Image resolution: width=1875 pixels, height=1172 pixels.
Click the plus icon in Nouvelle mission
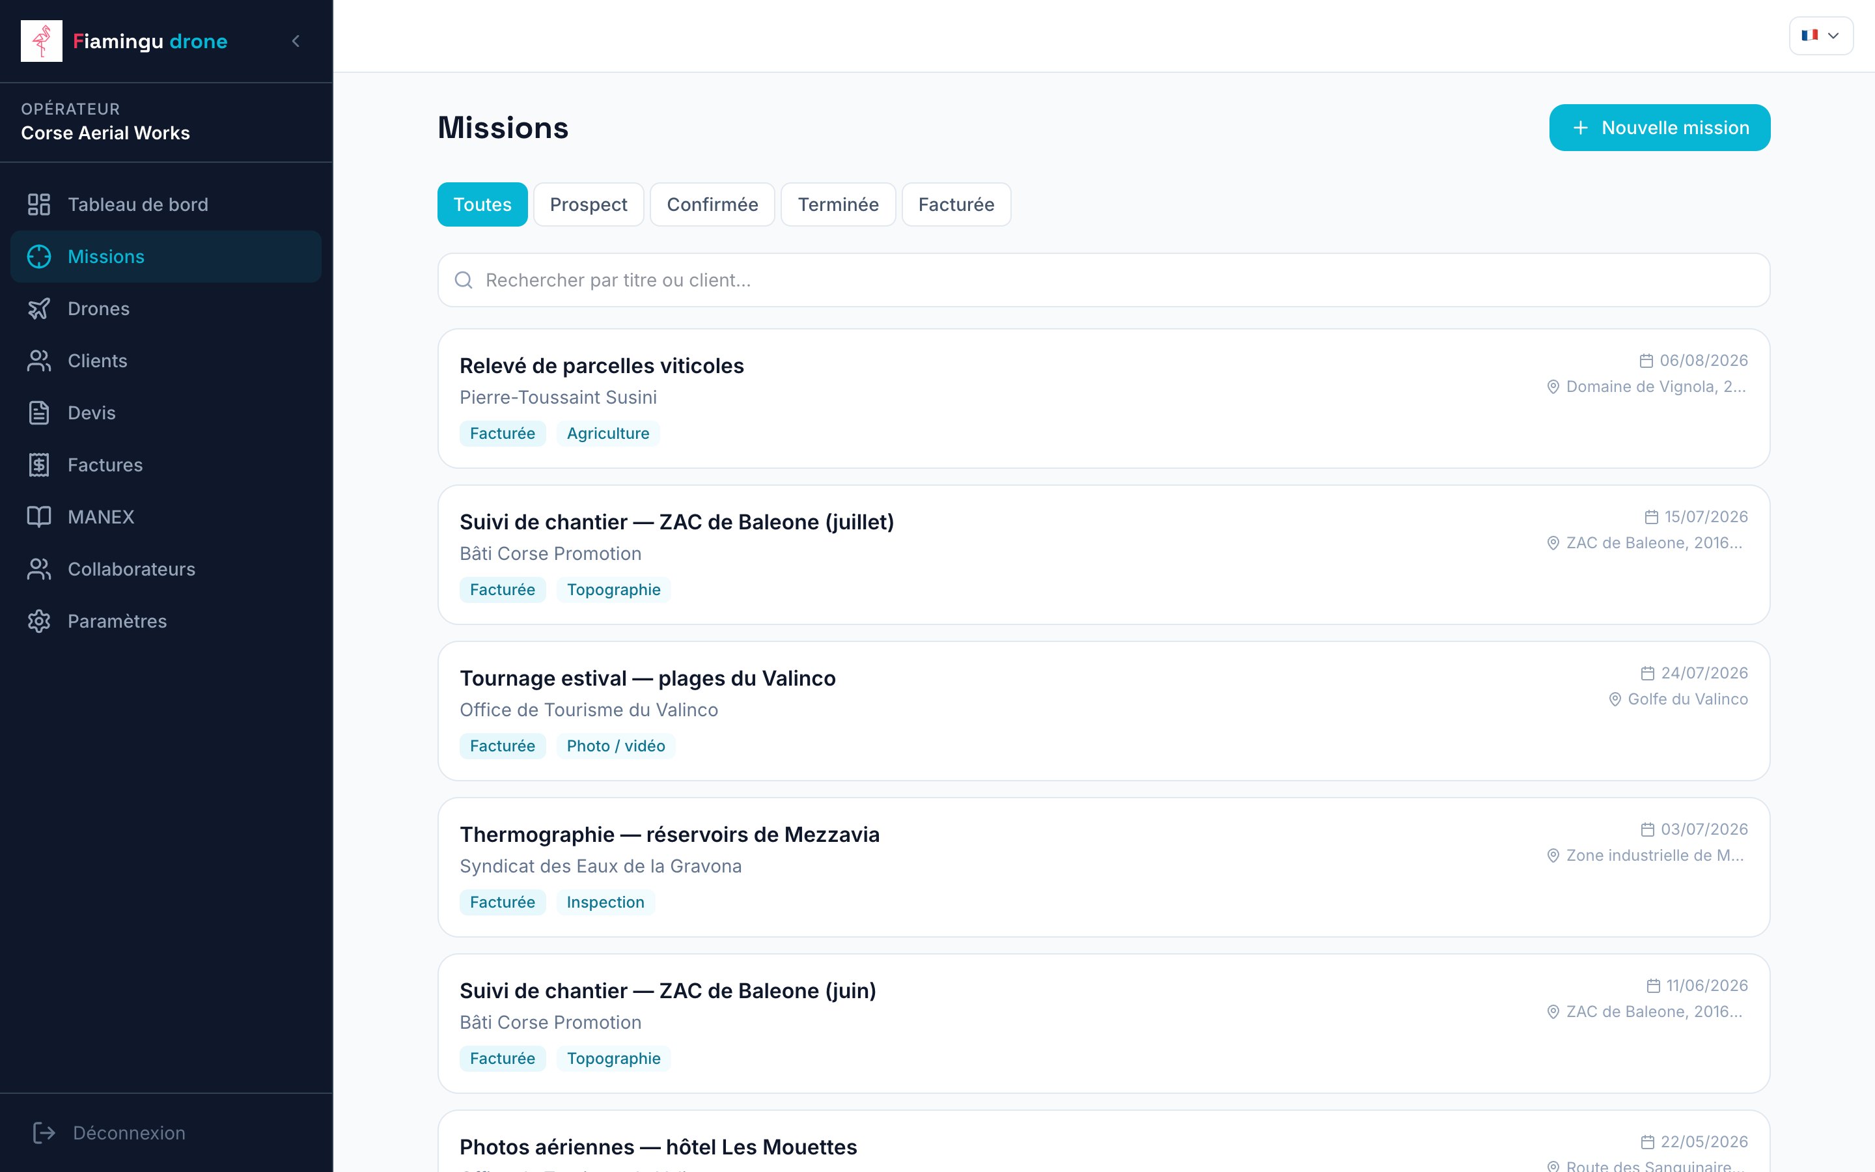click(1581, 128)
